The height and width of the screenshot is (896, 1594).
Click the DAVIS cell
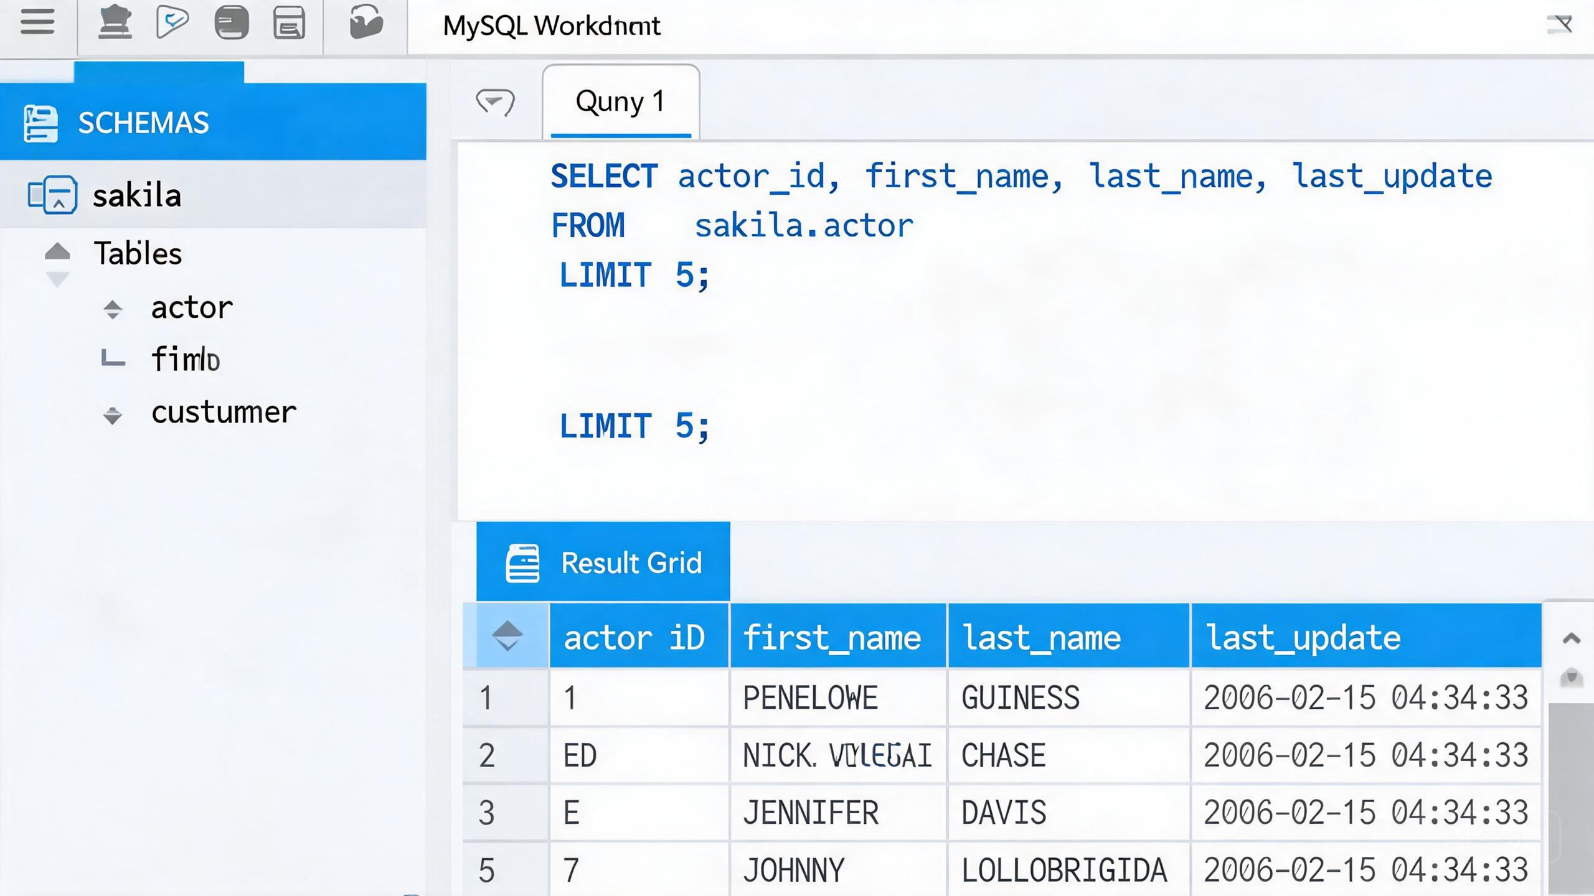coord(1068,813)
